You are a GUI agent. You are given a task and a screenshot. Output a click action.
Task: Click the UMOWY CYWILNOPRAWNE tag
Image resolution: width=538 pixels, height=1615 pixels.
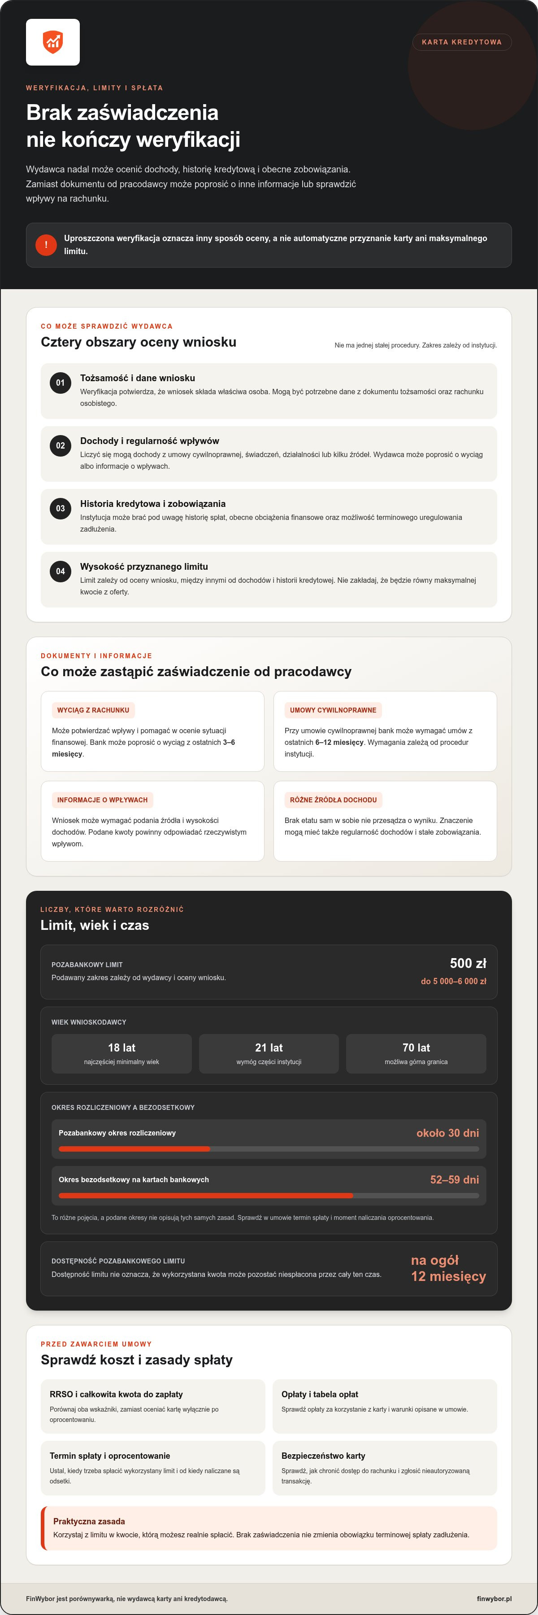333,710
